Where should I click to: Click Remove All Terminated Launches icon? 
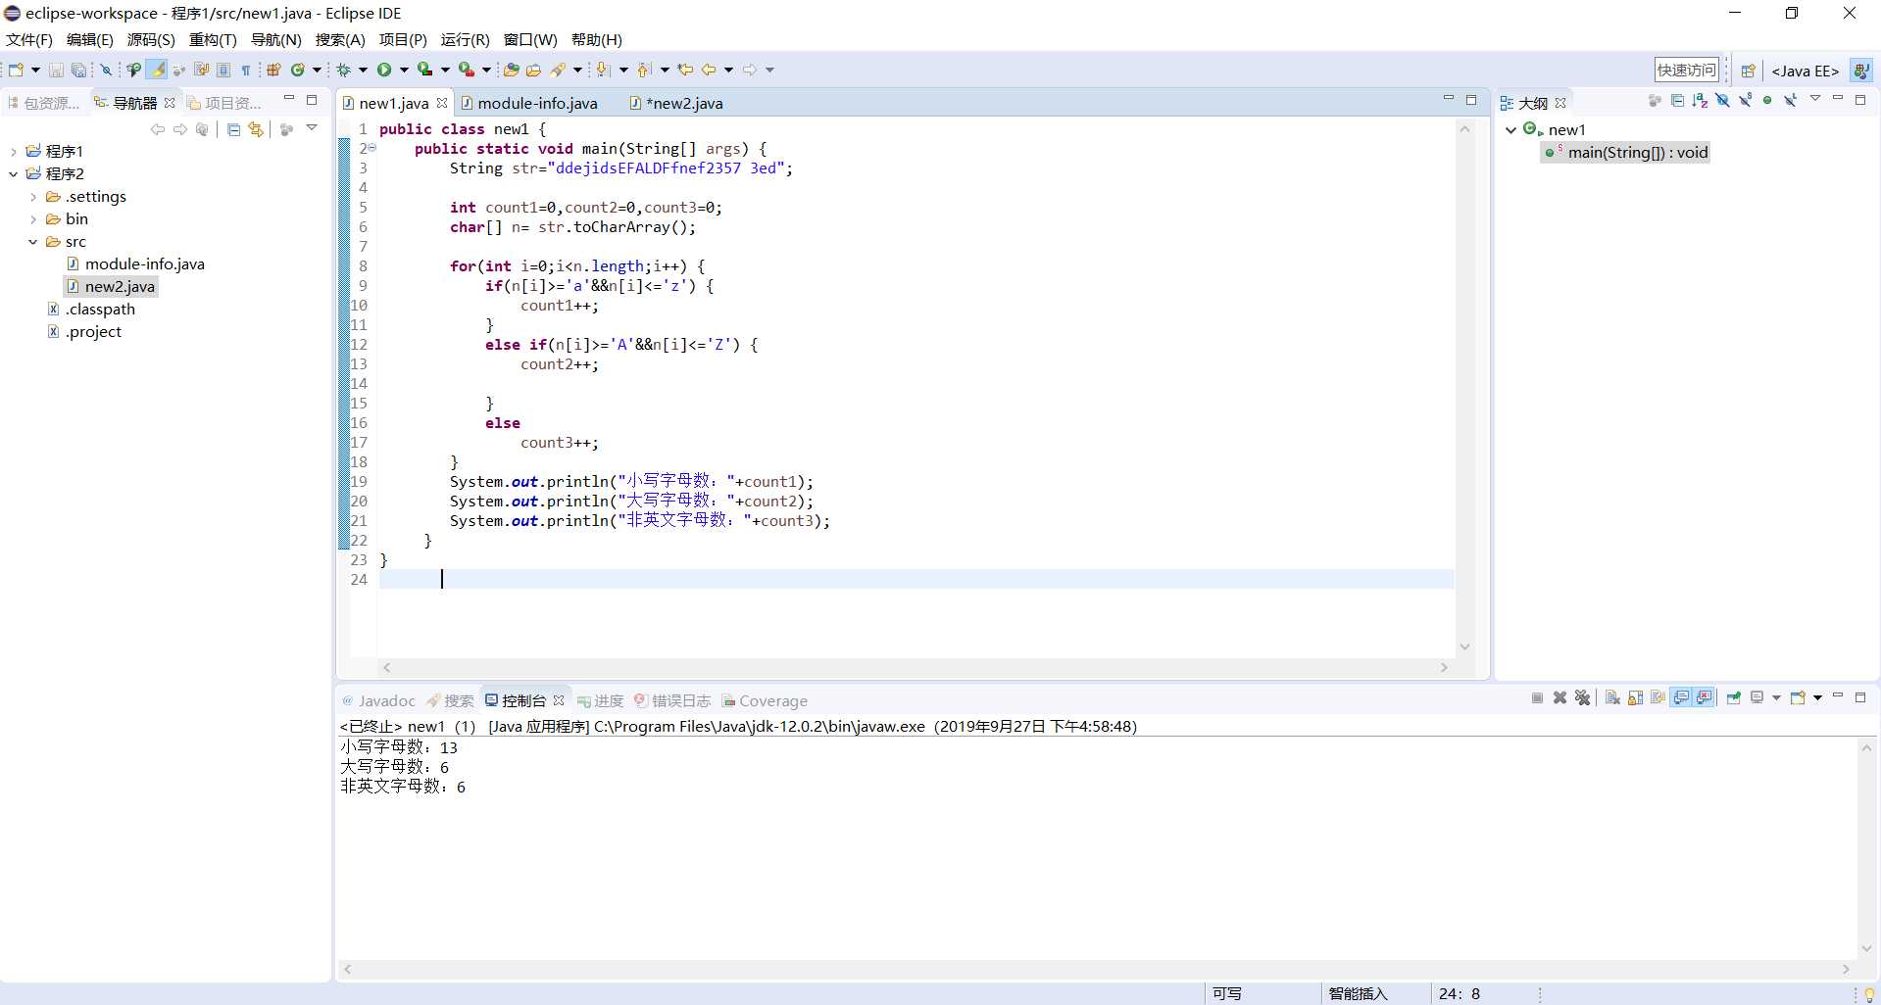(x=1582, y=697)
